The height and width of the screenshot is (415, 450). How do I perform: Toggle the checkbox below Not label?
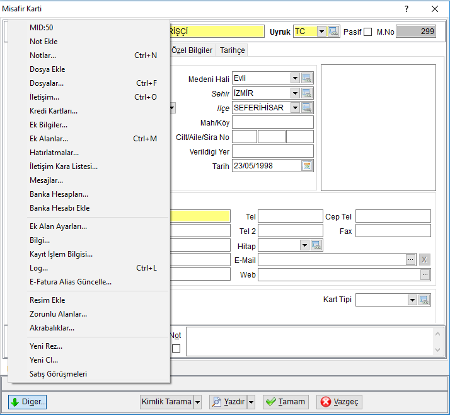click(176, 348)
